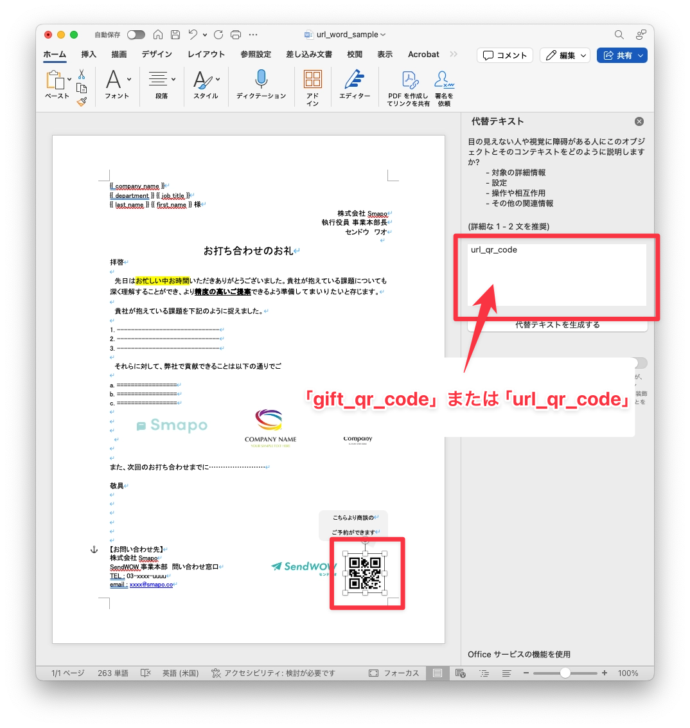Click the zoom out minus button
Image resolution: width=690 pixels, height=728 pixels.
(526, 673)
